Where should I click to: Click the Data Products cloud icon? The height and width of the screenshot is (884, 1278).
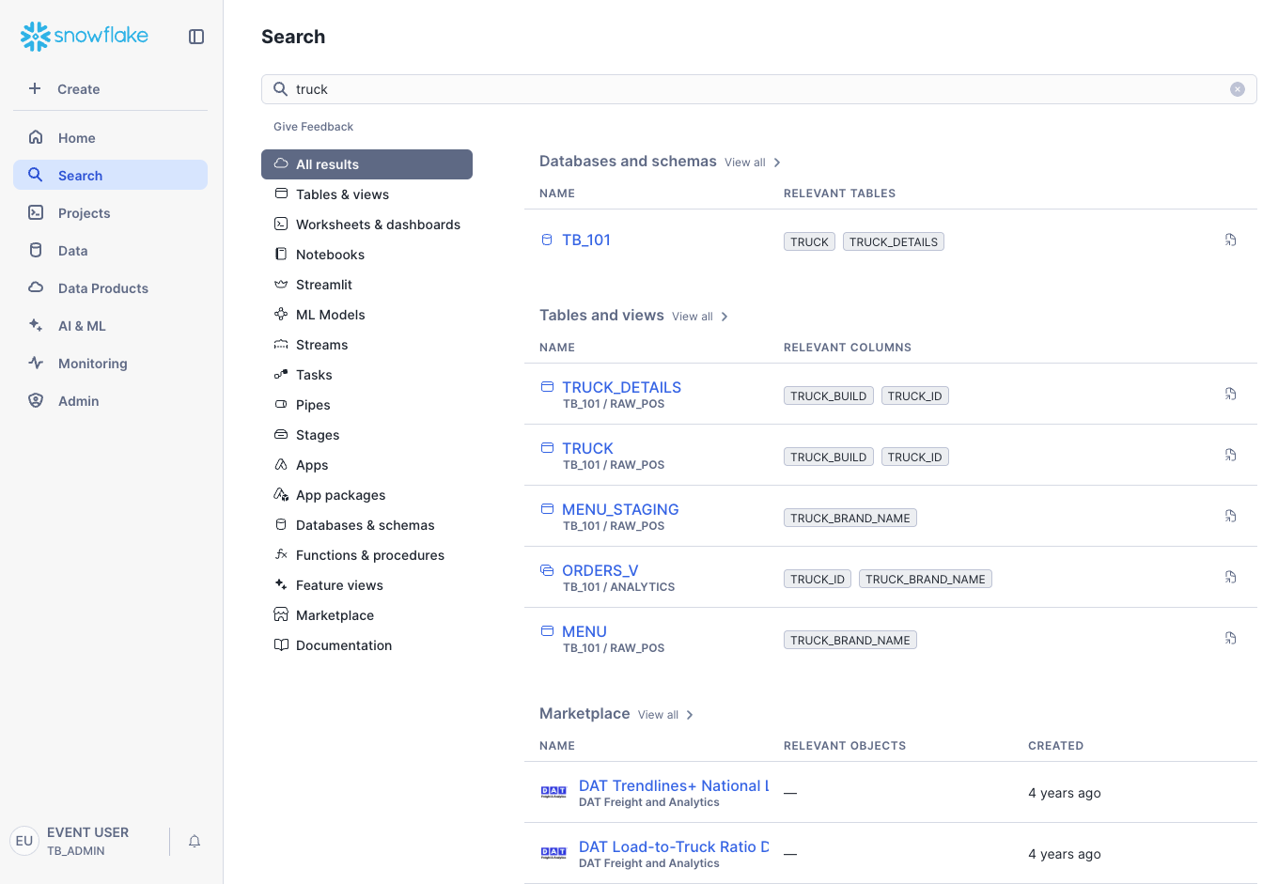[x=35, y=287]
